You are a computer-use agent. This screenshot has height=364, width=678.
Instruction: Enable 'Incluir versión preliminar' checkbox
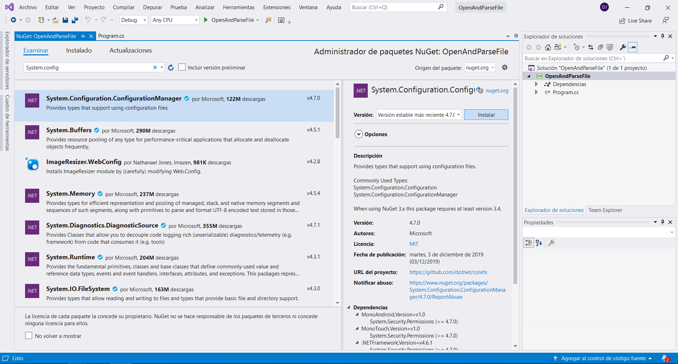click(x=182, y=67)
